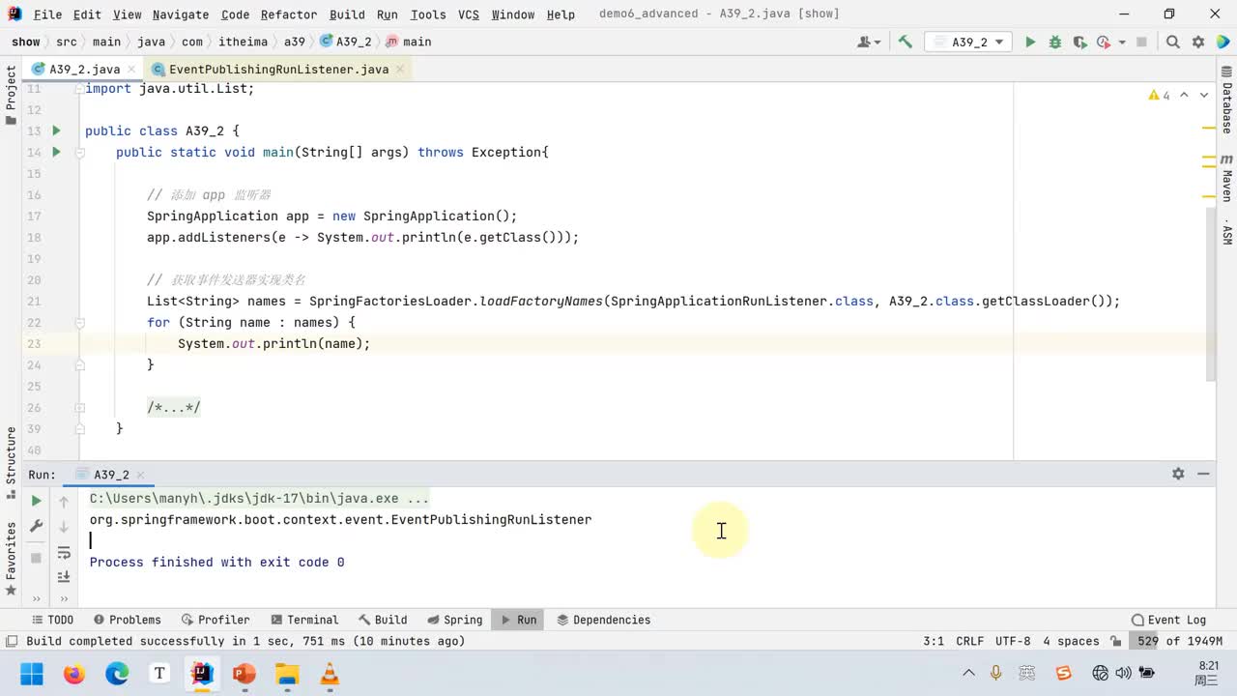
Task: Click the CRLF line separator indicator
Action: (969, 641)
